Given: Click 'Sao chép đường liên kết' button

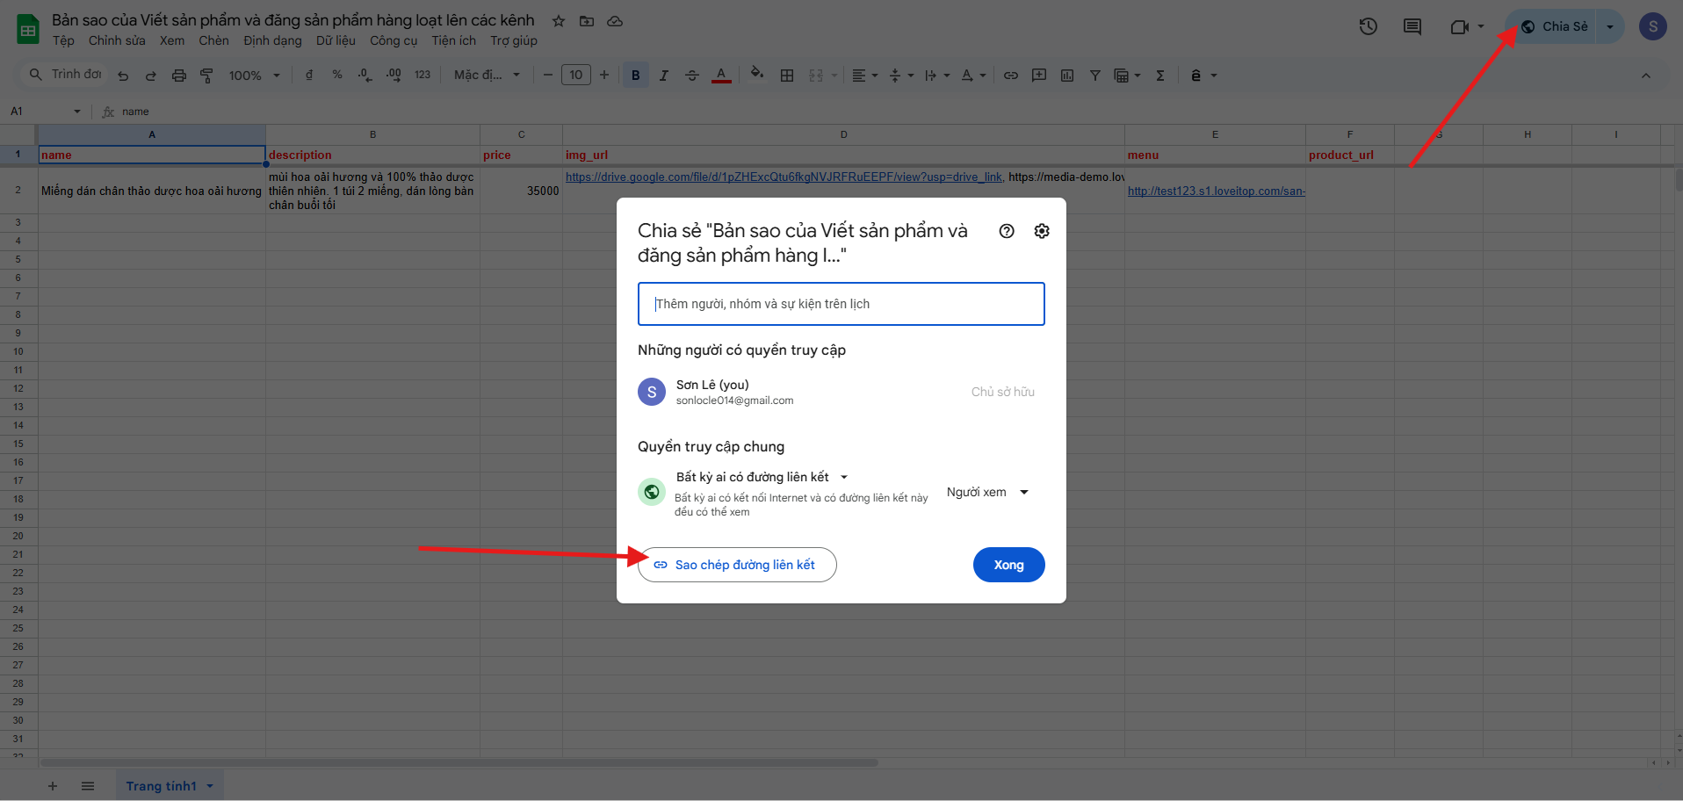Looking at the screenshot, I should click(x=736, y=565).
